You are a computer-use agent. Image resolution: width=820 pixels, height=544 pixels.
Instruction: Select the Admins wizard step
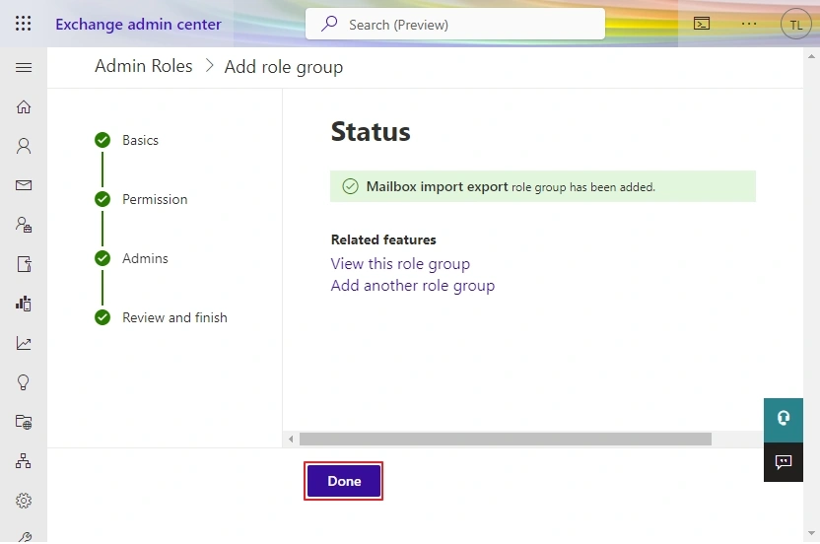(131, 258)
